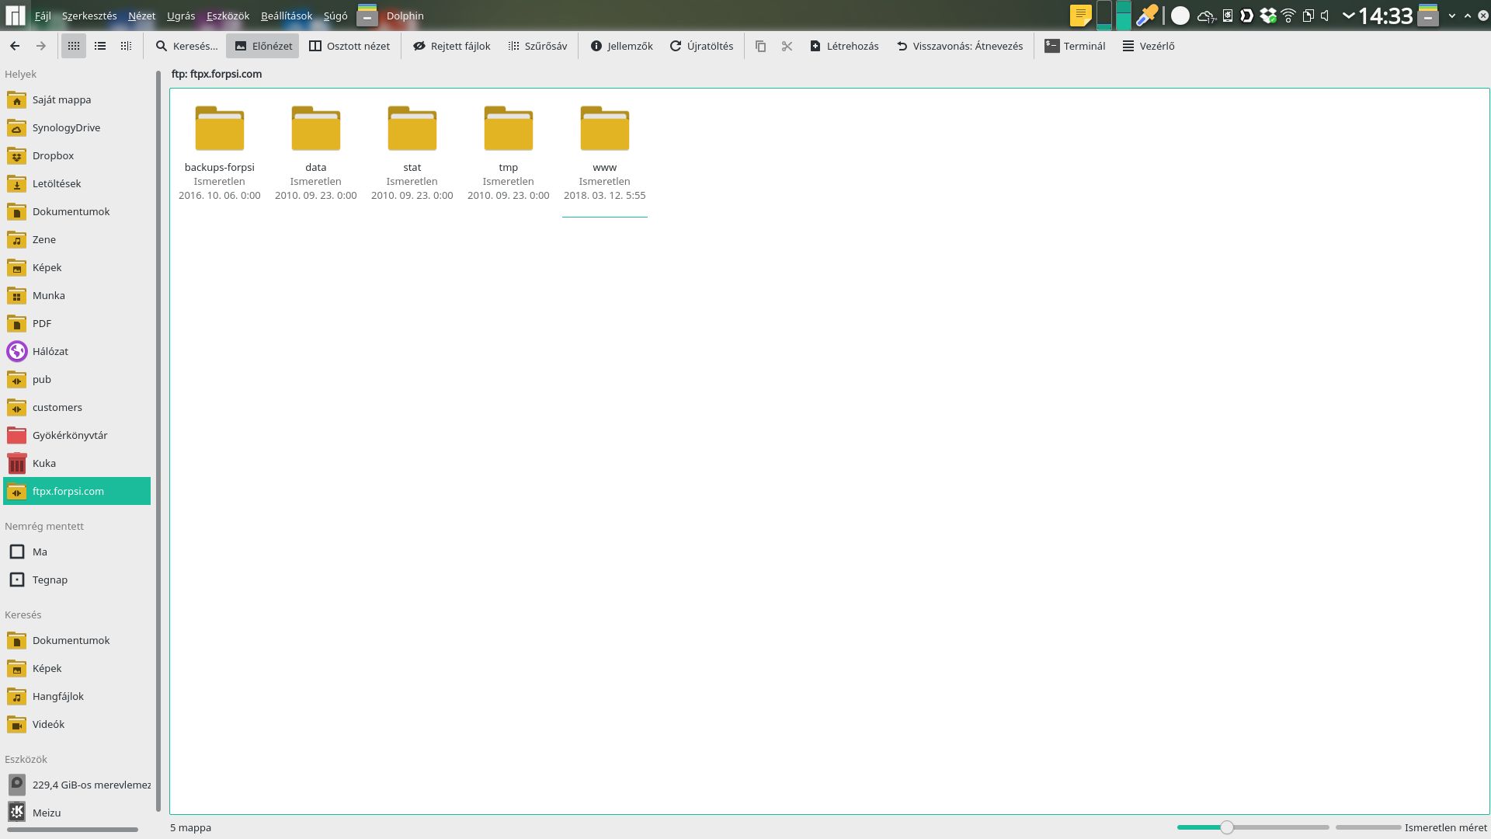The height and width of the screenshot is (839, 1491).
Task: Open Letöltések downloads place
Action: tap(77, 183)
